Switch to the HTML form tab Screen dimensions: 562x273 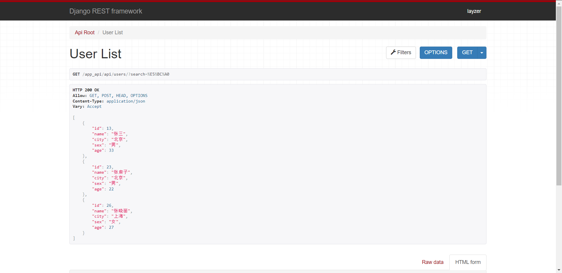point(468,262)
